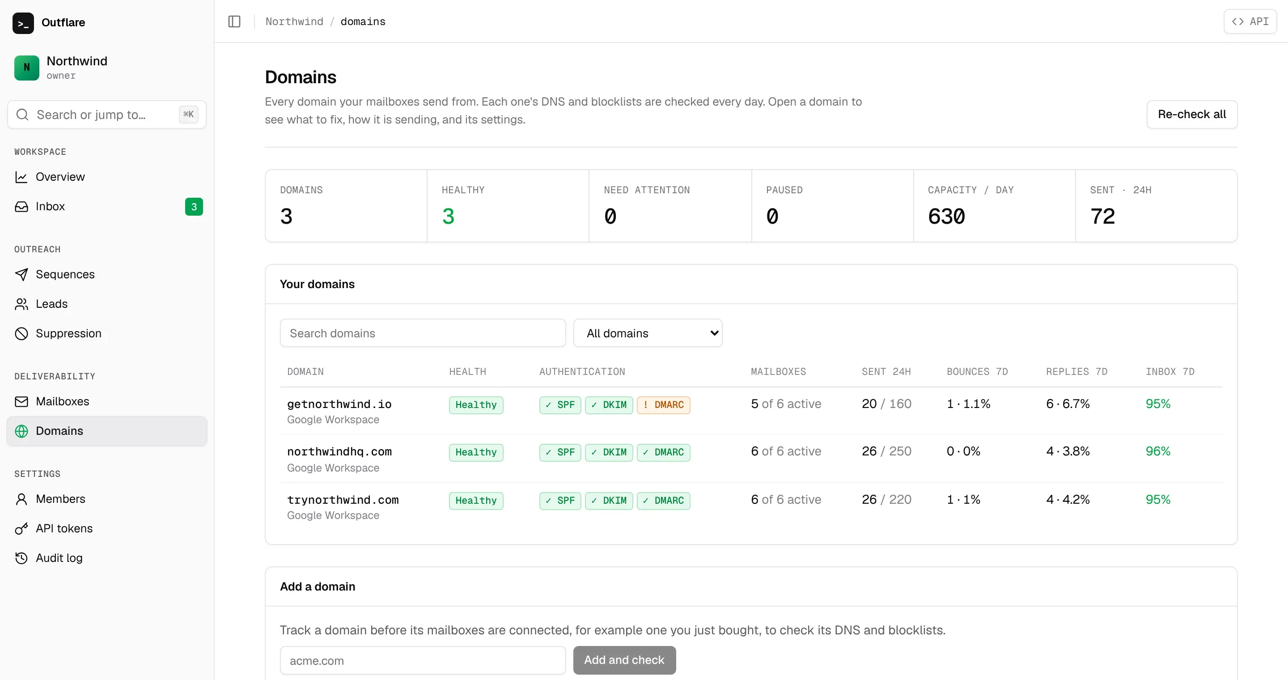1288x680 pixels.
Task: Click the Inbox tray icon
Action: pos(21,207)
